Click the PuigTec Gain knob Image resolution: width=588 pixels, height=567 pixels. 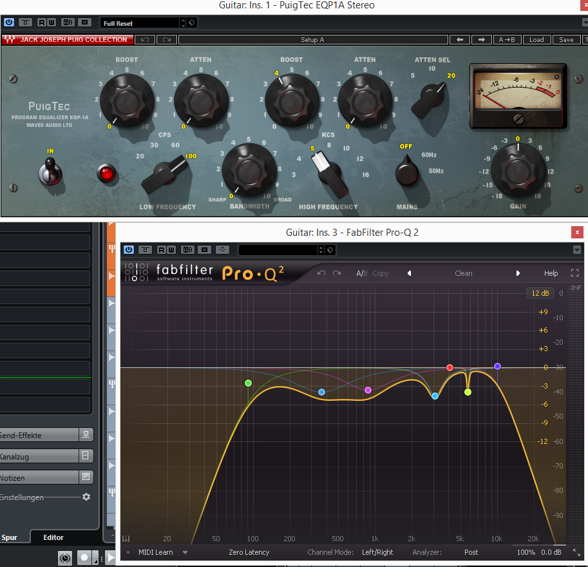click(518, 171)
